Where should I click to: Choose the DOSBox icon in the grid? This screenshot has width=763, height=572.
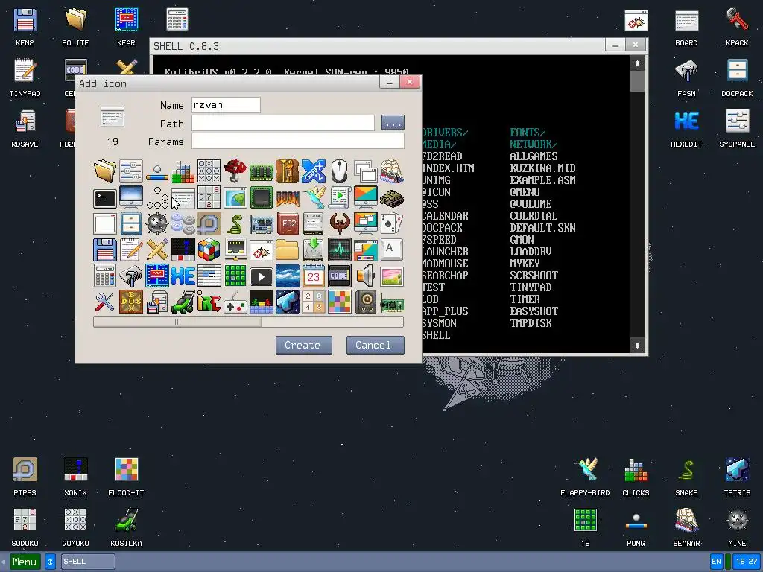point(131,302)
